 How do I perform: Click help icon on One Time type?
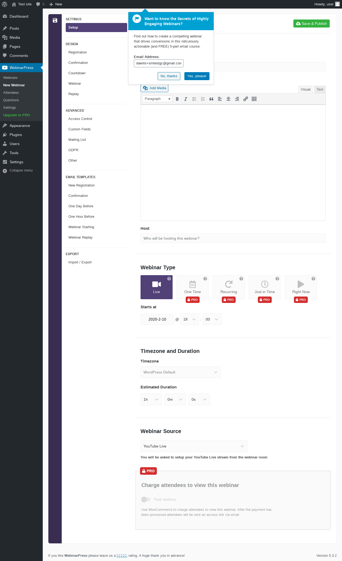coord(205,279)
